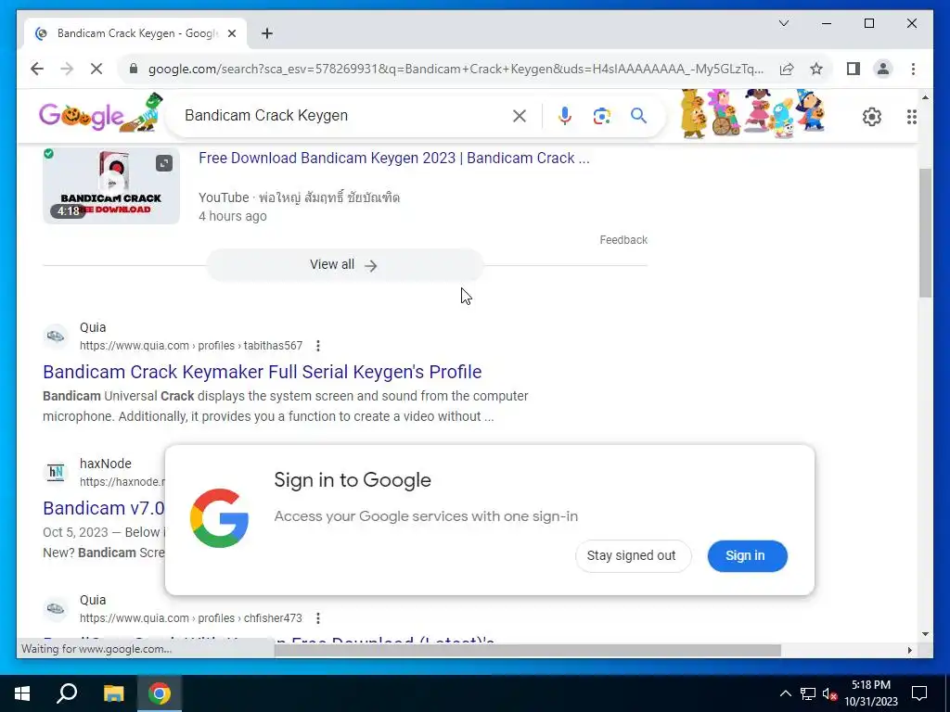Click the page scrollbar down arrow
This screenshot has height=712, width=950.
925,634
